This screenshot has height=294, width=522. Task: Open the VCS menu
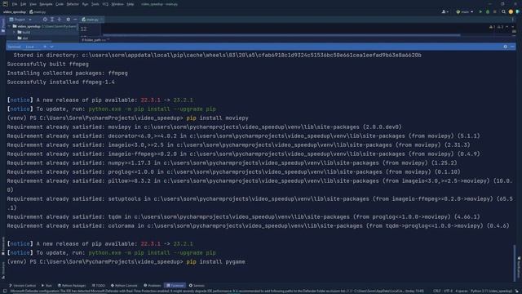105,4
